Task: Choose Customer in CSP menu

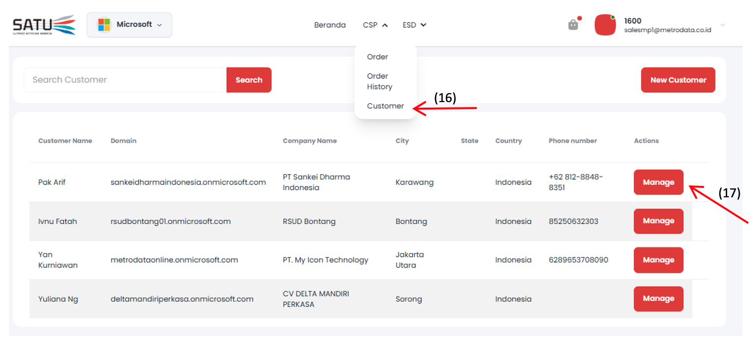Action: coord(385,106)
